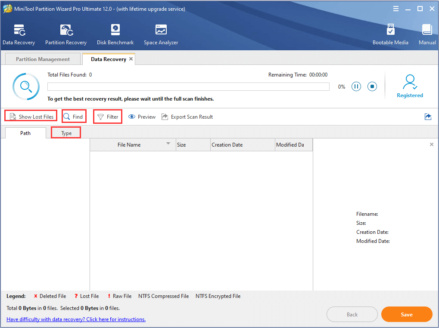Click the Deleted File legend entry
Viewport: 439px width, 328px height.
click(50, 296)
